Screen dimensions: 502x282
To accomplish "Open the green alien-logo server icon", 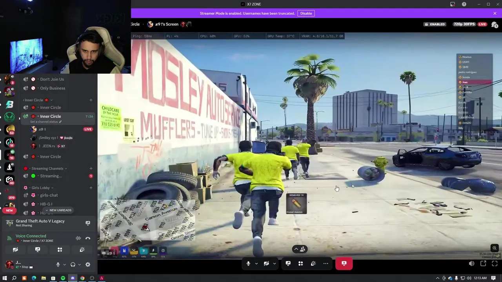I will [9, 117].
